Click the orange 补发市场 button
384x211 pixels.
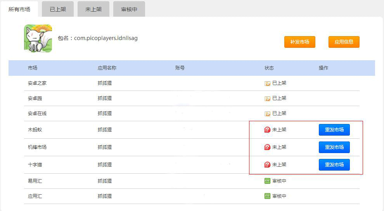coord(300,42)
